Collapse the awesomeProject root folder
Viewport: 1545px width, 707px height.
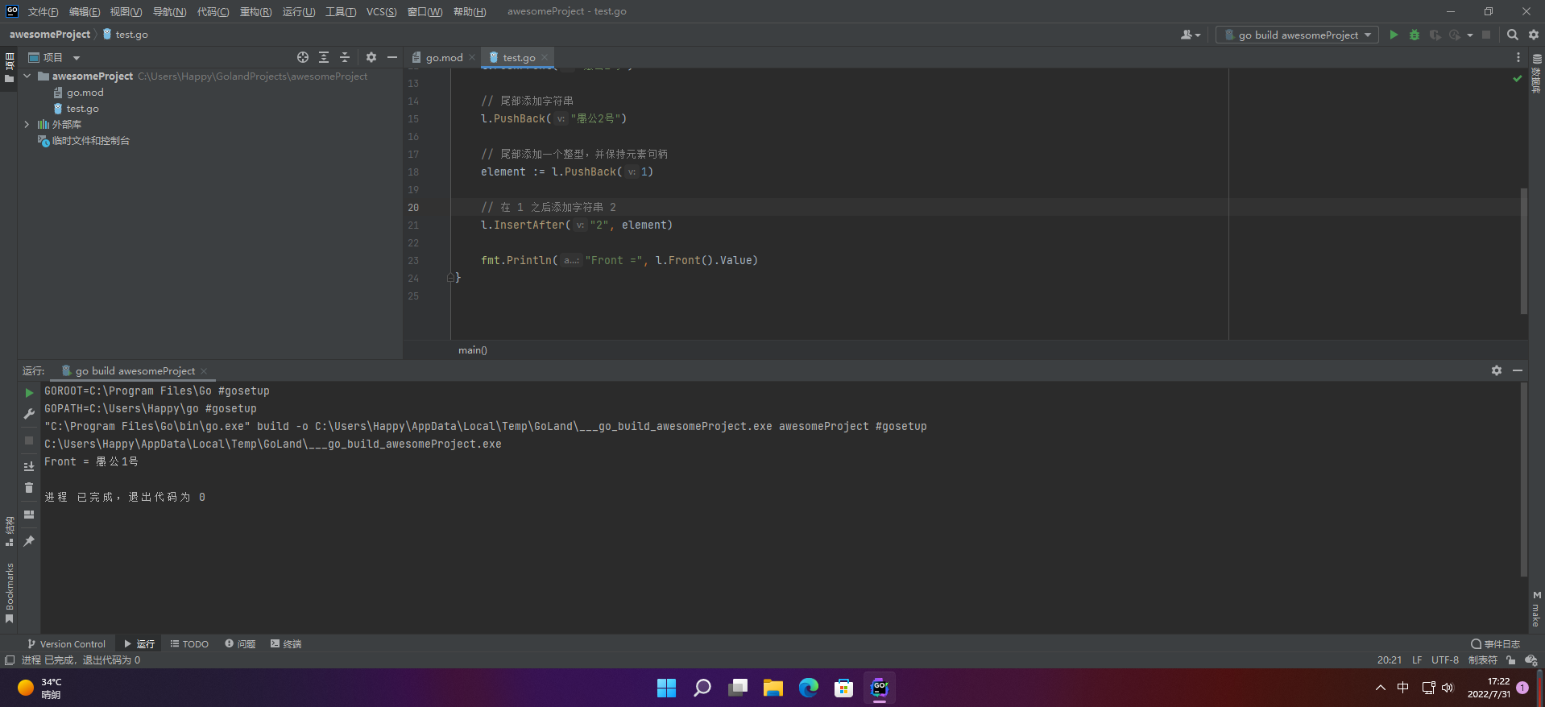coord(27,76)
